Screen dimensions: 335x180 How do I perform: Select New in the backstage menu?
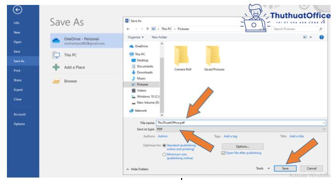click(17, 33)
